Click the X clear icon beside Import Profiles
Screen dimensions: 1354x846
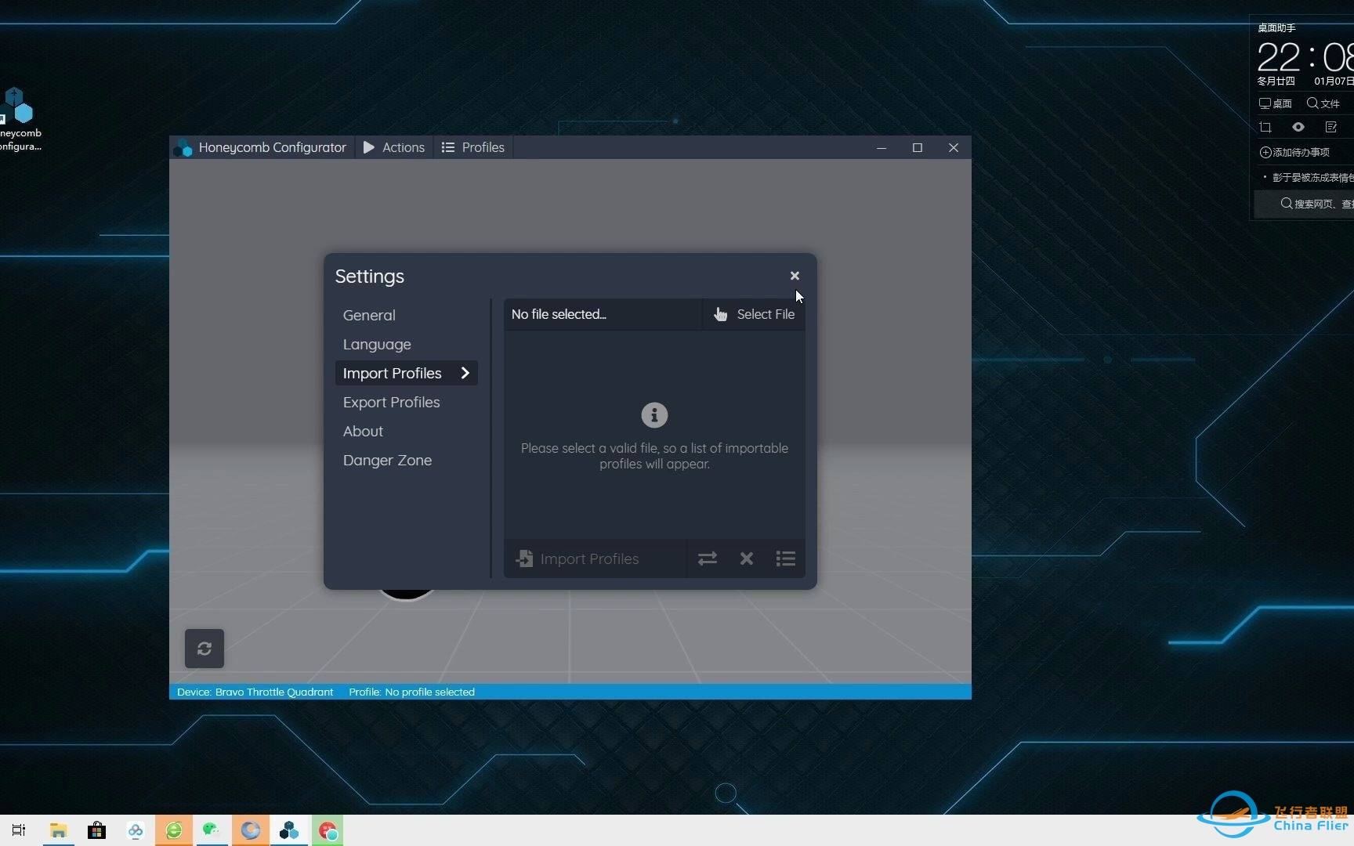747,559
